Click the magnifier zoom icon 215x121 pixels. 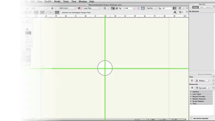120,8
